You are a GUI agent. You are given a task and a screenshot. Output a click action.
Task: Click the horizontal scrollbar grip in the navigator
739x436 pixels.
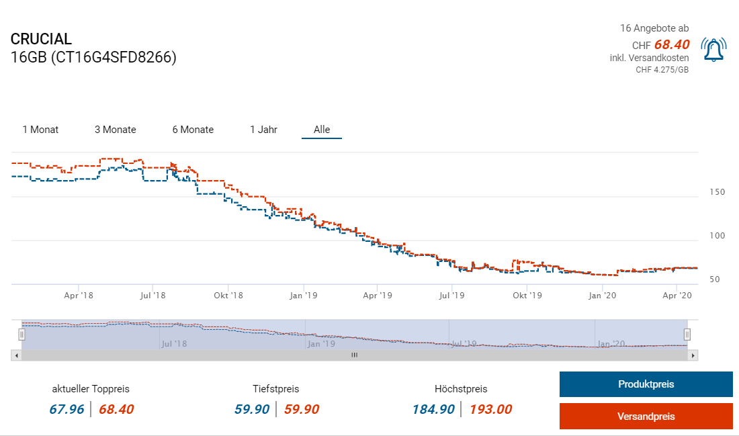click(355, 355)
